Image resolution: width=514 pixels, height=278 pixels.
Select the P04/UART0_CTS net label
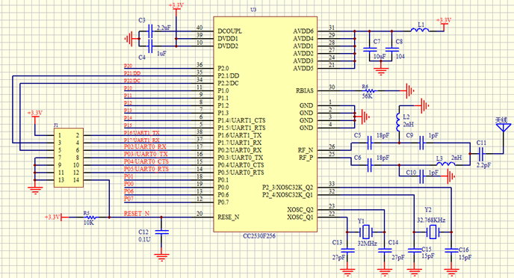146,161
